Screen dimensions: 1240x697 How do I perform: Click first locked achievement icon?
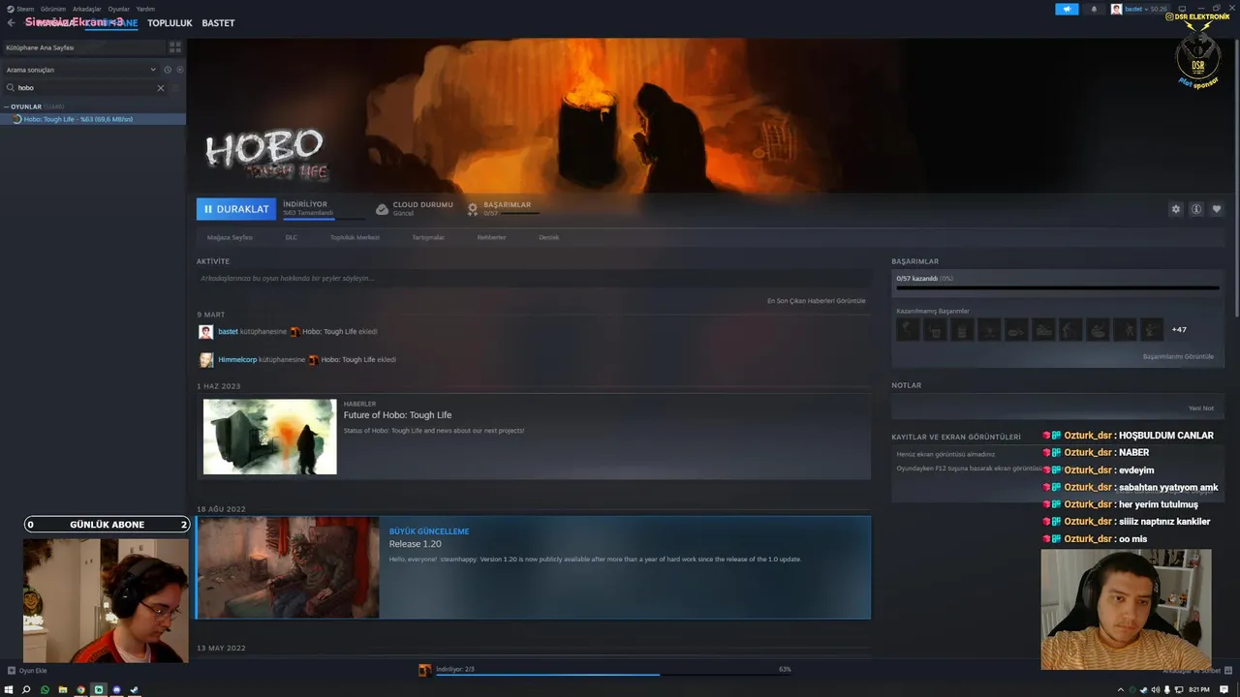pos(908,329)
